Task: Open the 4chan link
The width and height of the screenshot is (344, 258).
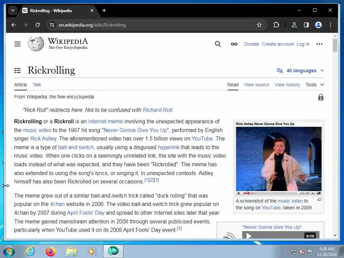Action: [x=57, y=204]
